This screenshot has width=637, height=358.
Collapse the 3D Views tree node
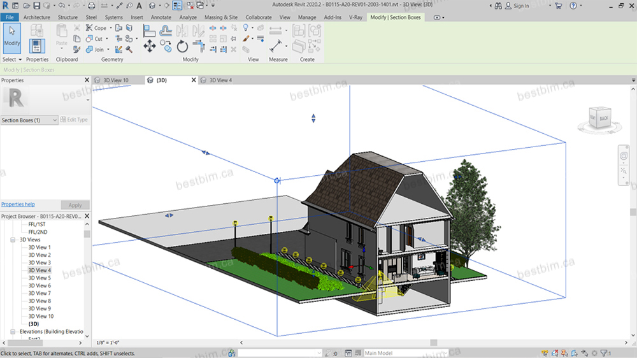(13, 240)
